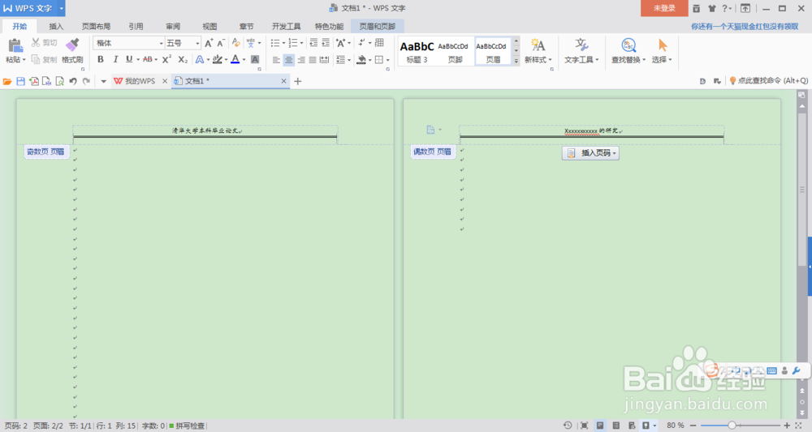Viewport: 812px width, 432px height.
Task: Switch to full screen view in status bar
Action: [x=584, y=426]
